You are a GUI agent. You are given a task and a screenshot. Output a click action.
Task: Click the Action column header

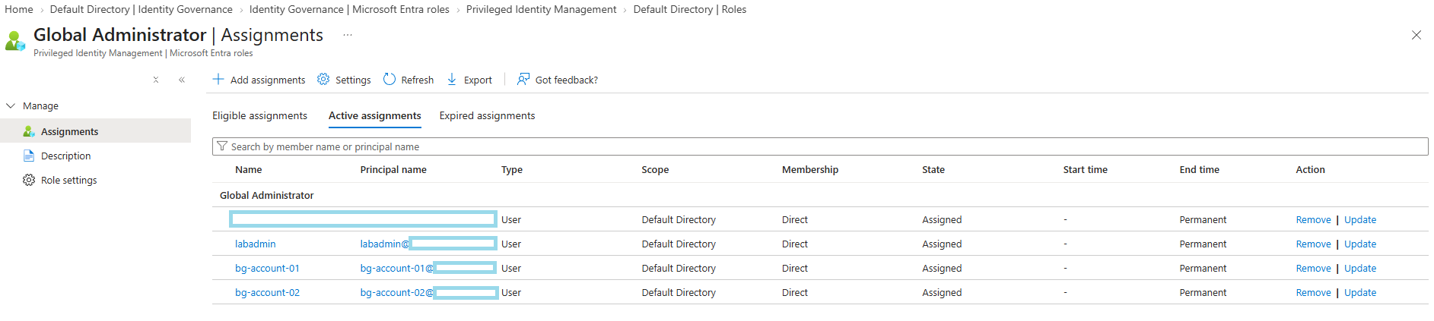point(1310,169)
